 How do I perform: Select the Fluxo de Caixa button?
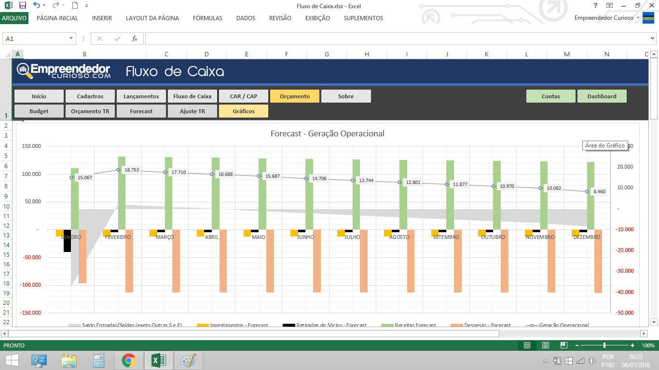(192, 96)
